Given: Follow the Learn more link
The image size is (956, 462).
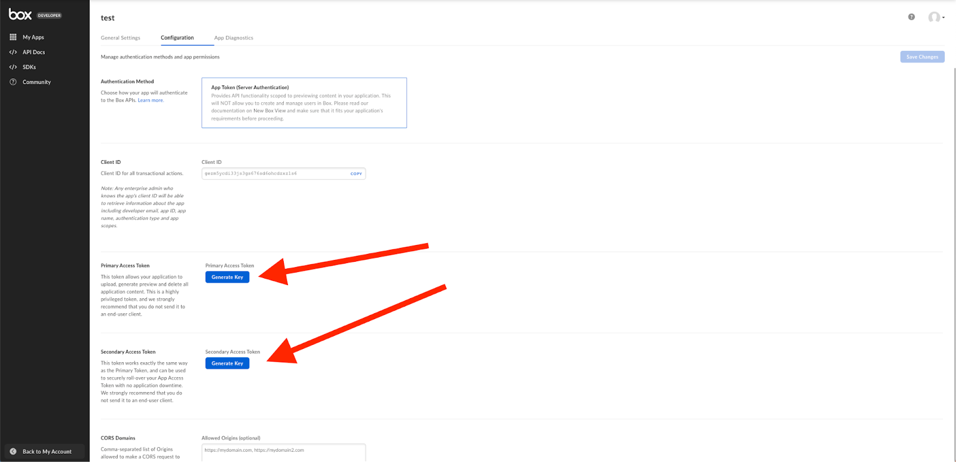Looking at the screenshot, I should pyautogui.click(x=151, y=100).
